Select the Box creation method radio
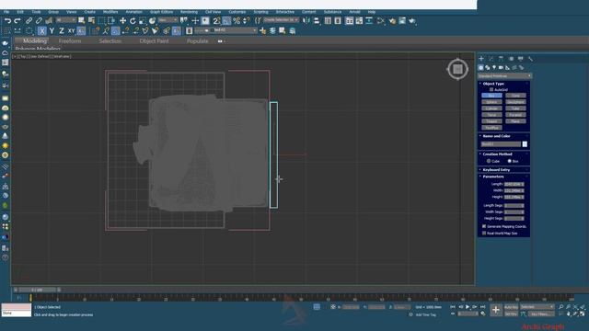Image resolution: width=589 pixels, height=331 pixels. [x=510, y=161]
